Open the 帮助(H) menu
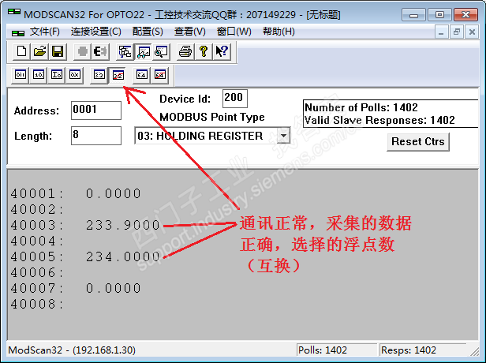 pos(279,32)
